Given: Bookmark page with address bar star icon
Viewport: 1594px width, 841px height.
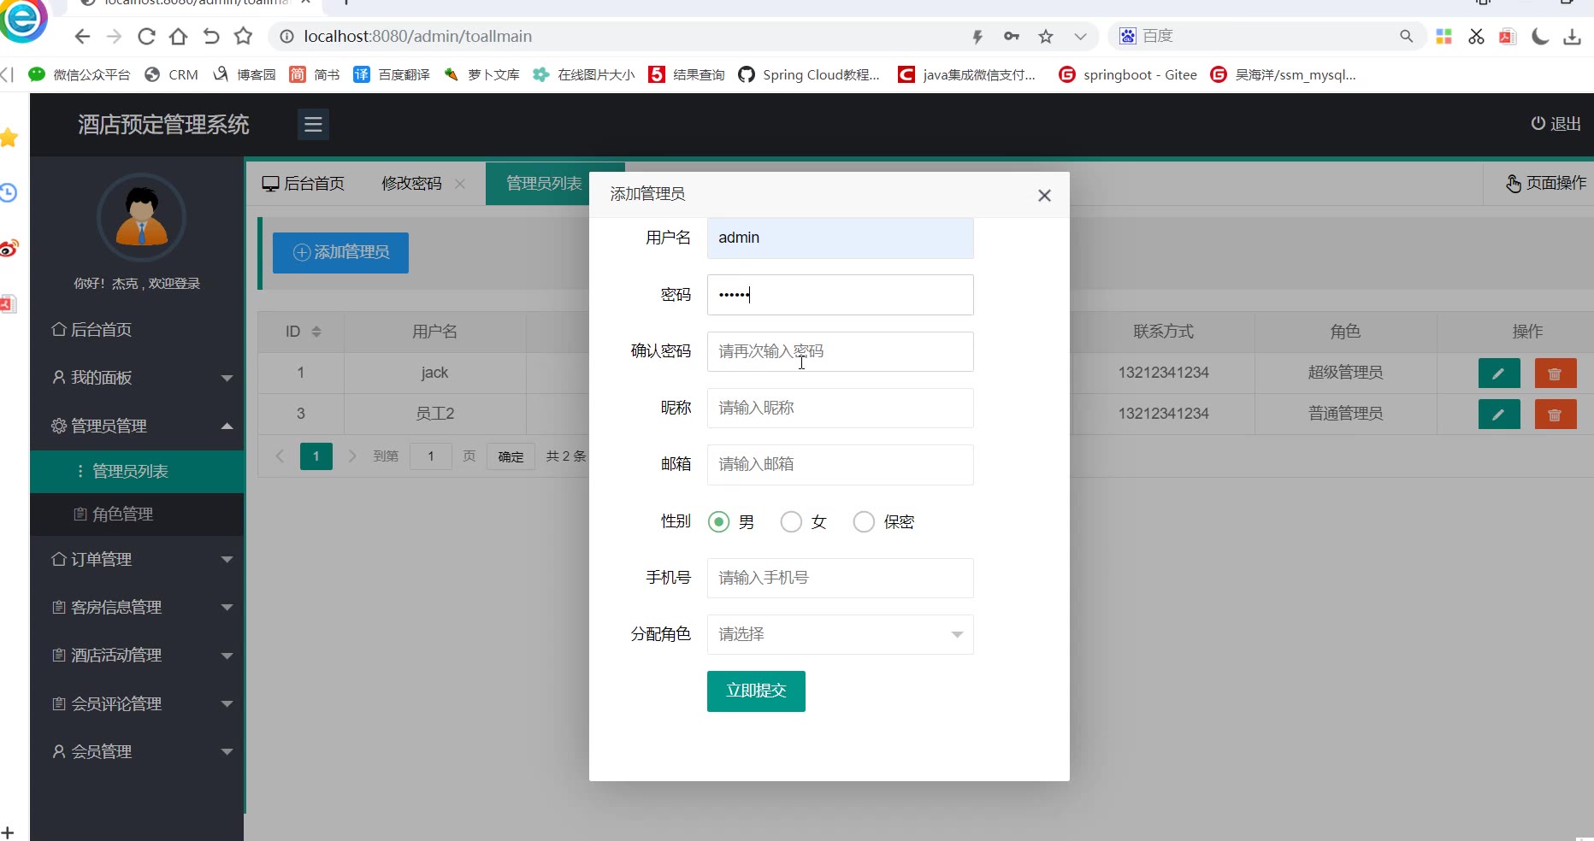Looking at the screenshot, I should pos(1045,37).
